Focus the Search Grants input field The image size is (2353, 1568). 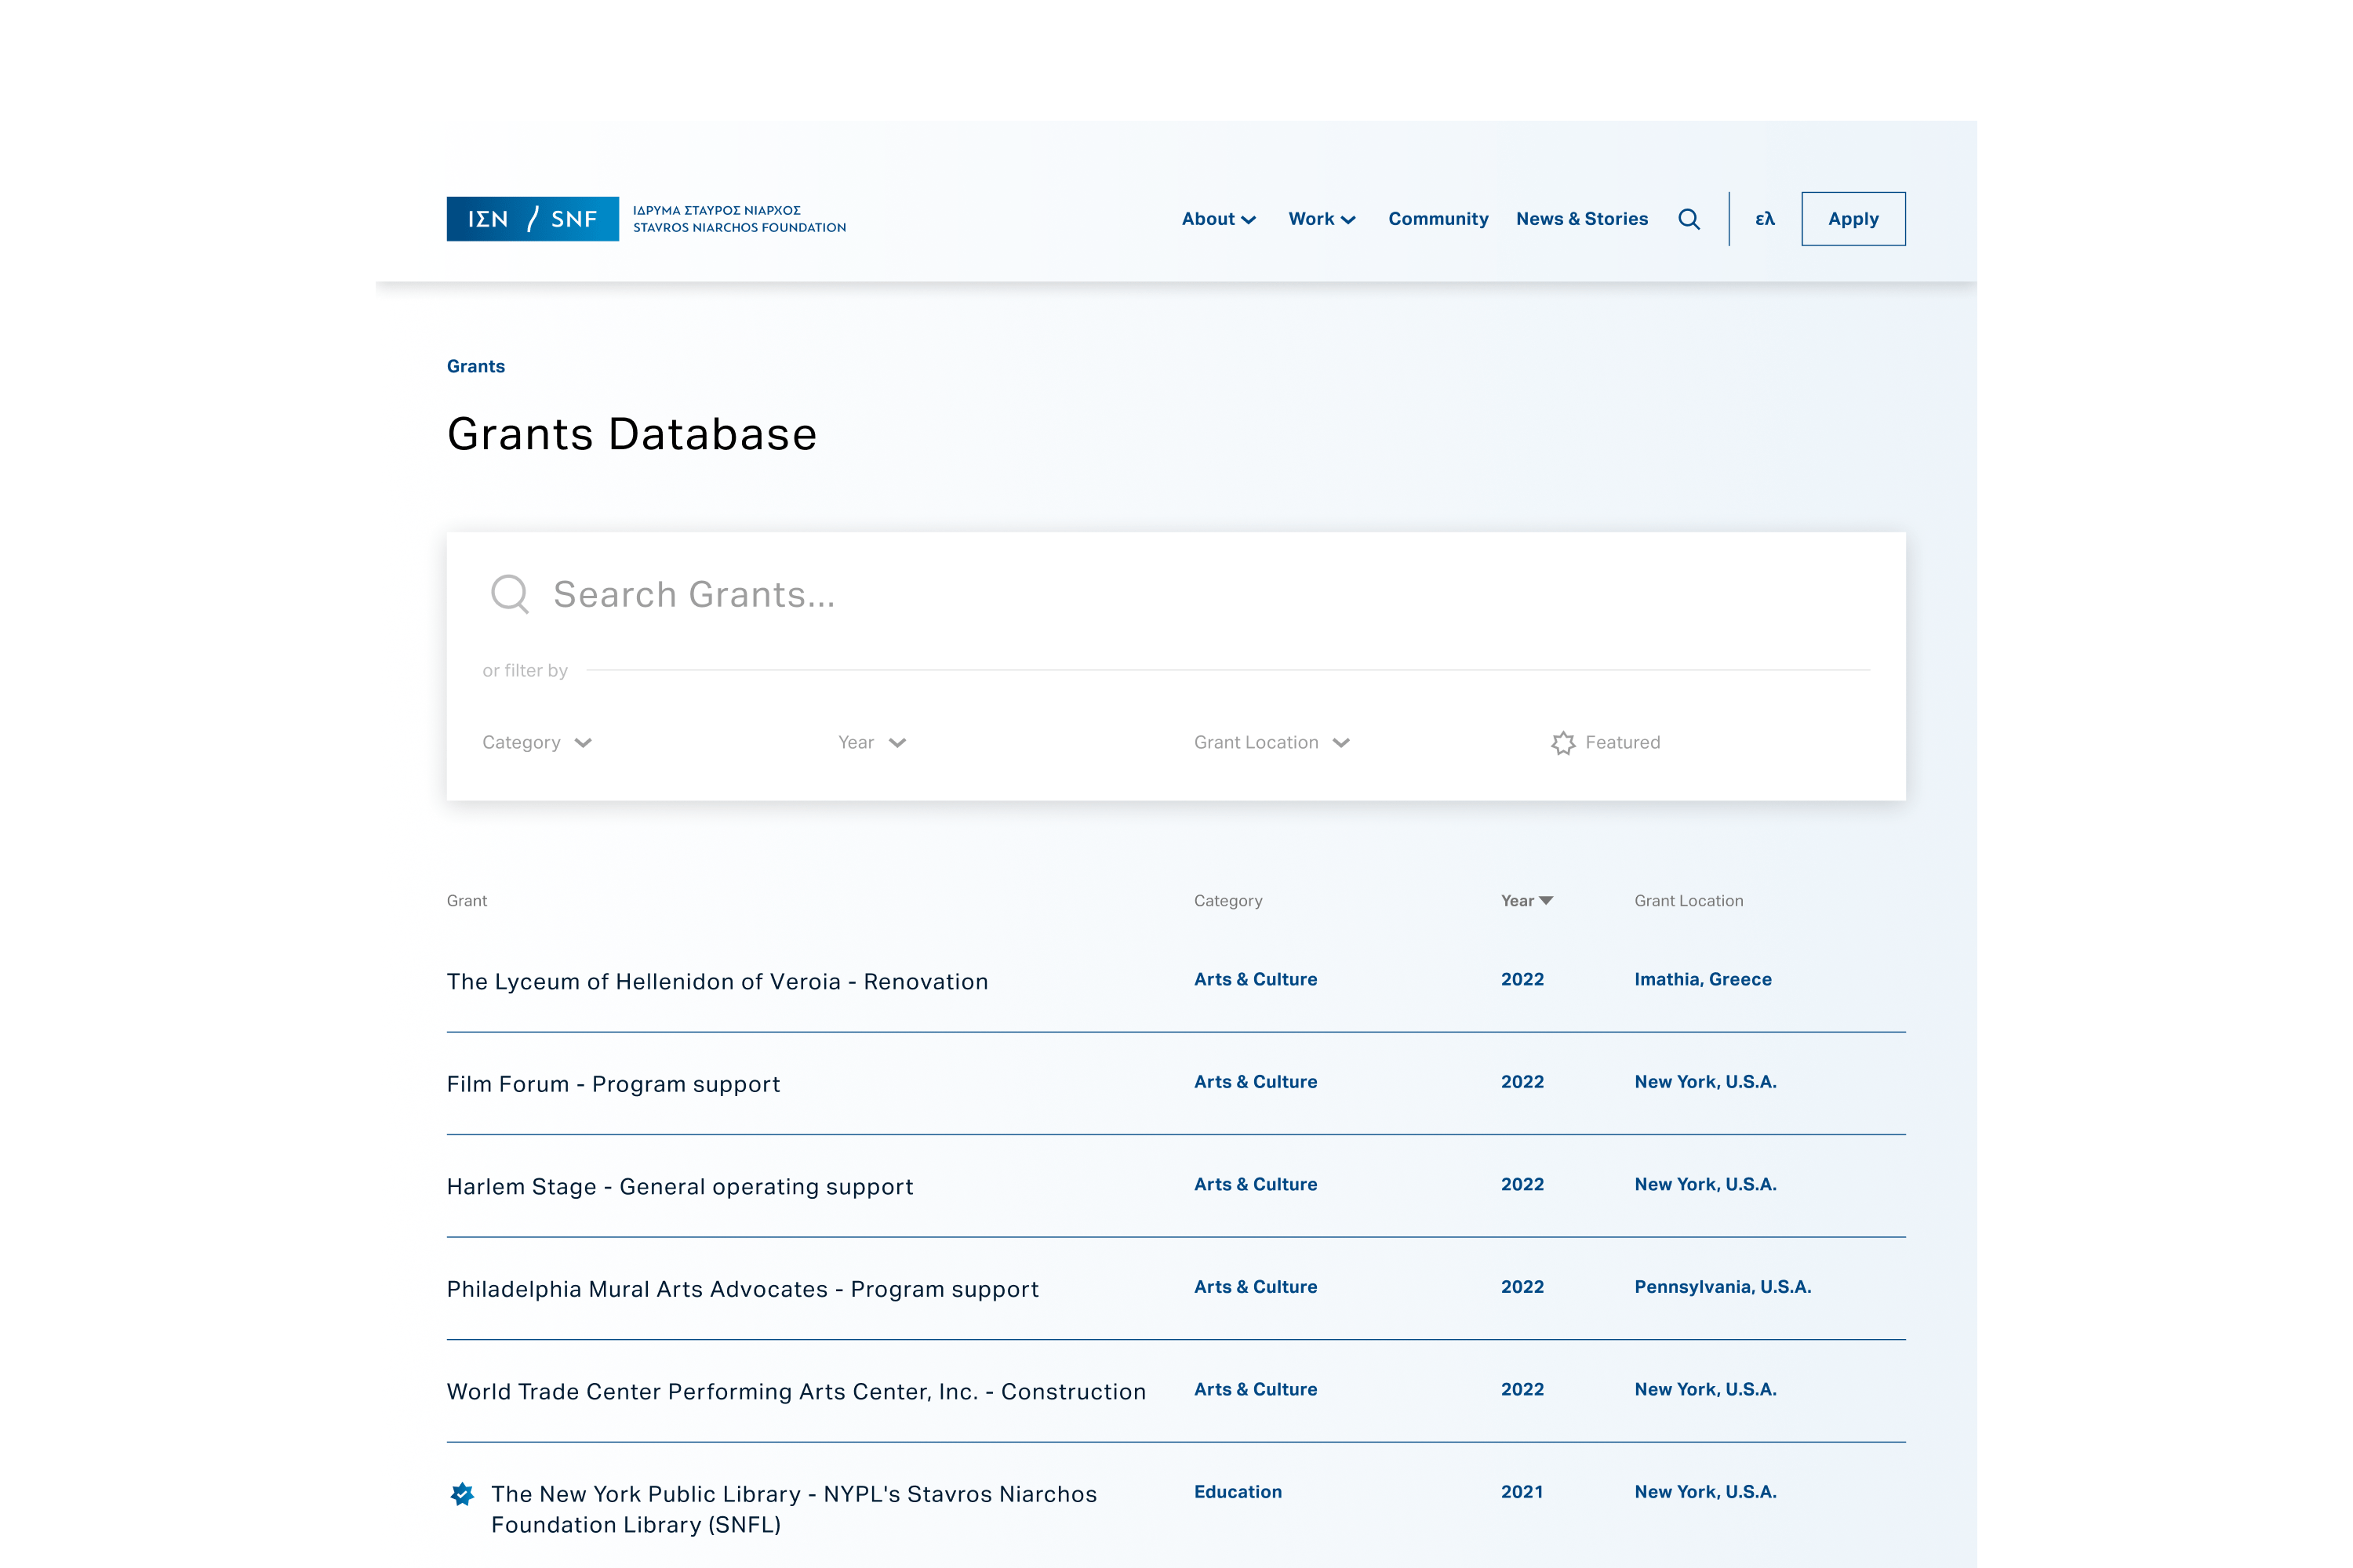pyautogui.click(x=1176, y=594)
